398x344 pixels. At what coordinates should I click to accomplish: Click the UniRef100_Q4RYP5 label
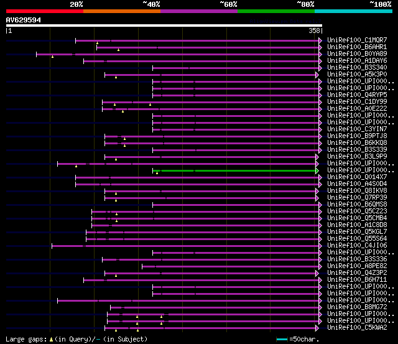[357, 95]
